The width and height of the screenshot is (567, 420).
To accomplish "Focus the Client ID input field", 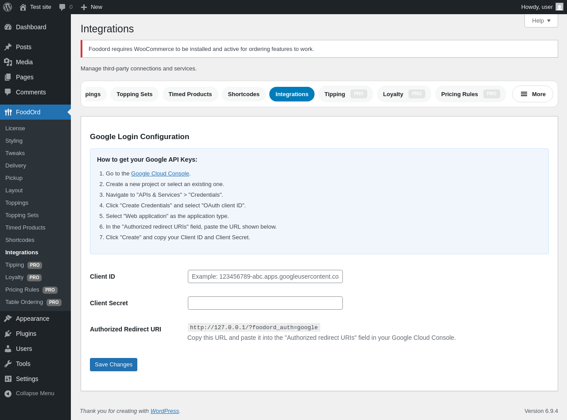I will 265,276.
